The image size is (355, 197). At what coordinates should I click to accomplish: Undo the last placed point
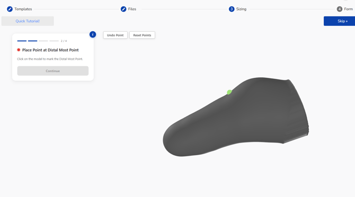[x=115, y=35]
